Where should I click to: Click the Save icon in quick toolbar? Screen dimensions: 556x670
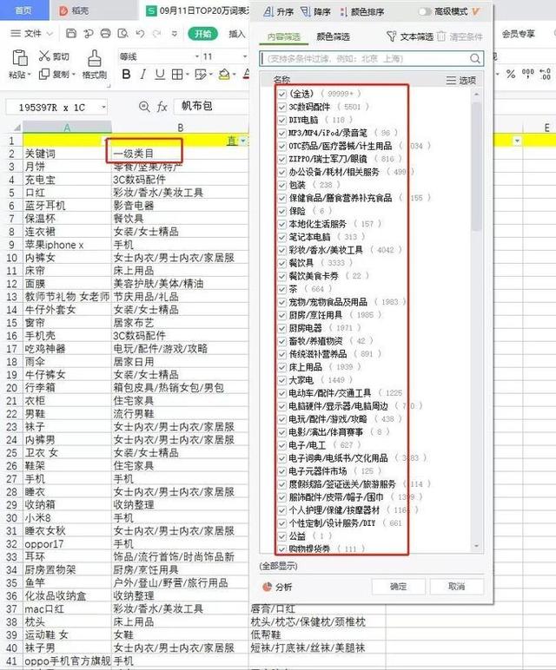click(71, 34)
